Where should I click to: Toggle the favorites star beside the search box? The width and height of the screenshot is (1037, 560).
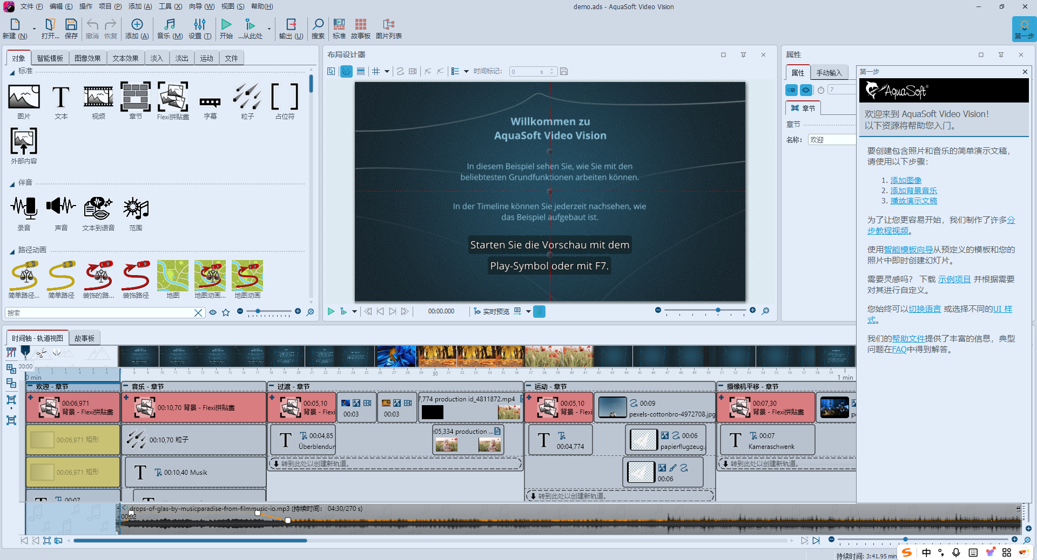226,312
